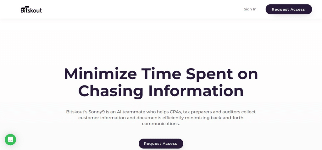Click the word Chasing in the headline
Image resolution: width=322 pixels, height=150 pixels.
(111, 91)
